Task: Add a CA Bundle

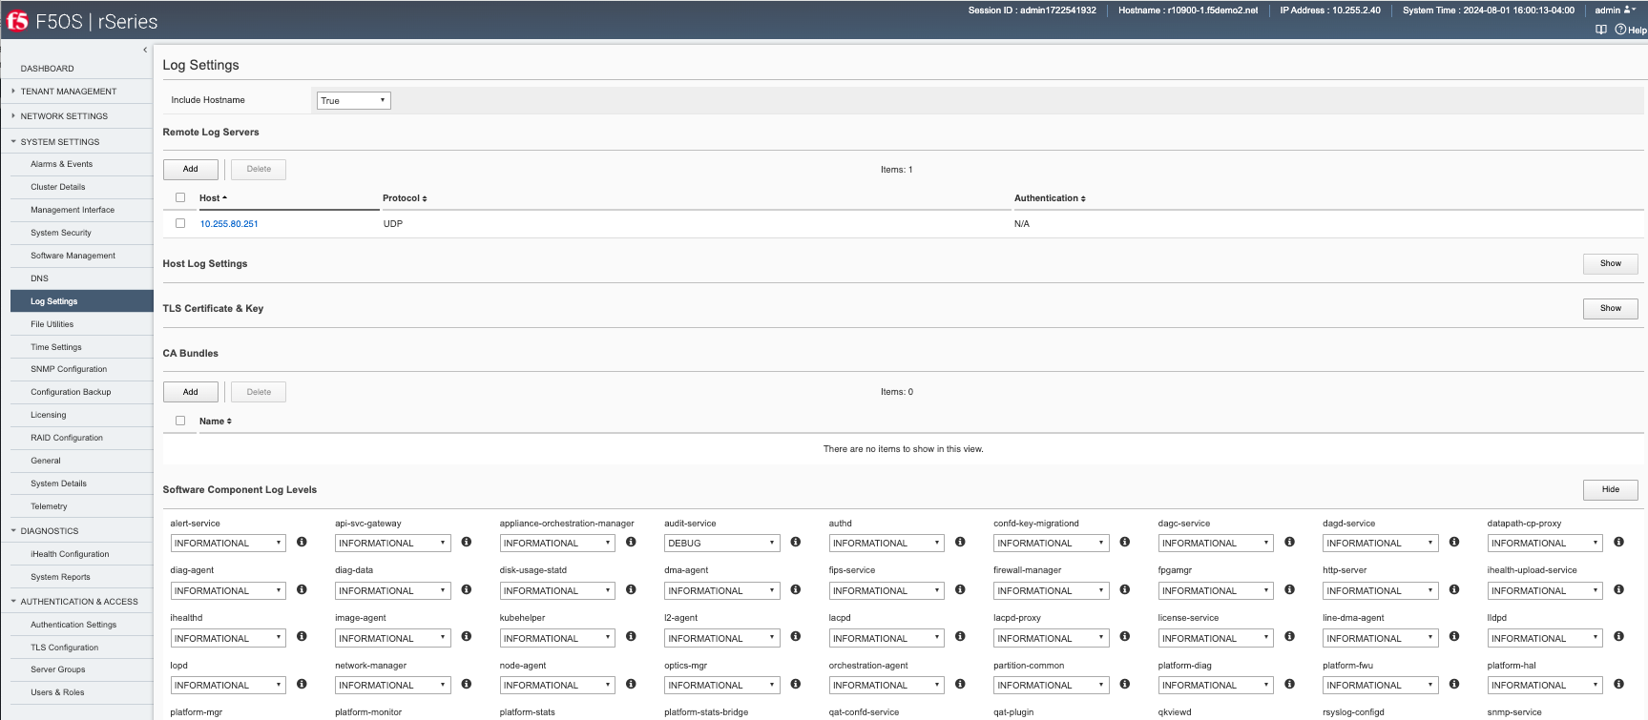Action: [191, 392]
